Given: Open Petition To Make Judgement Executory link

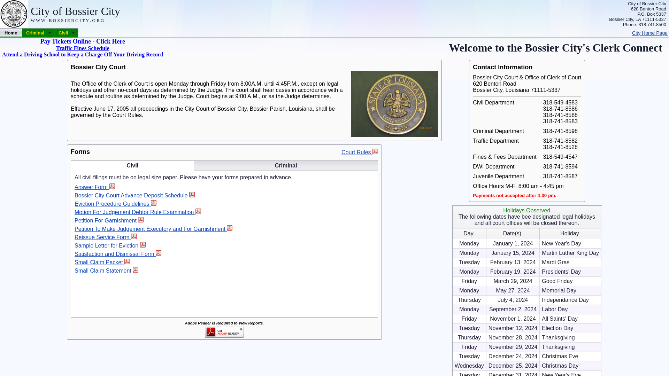Looking at the screenshot, I should [150, 229].
